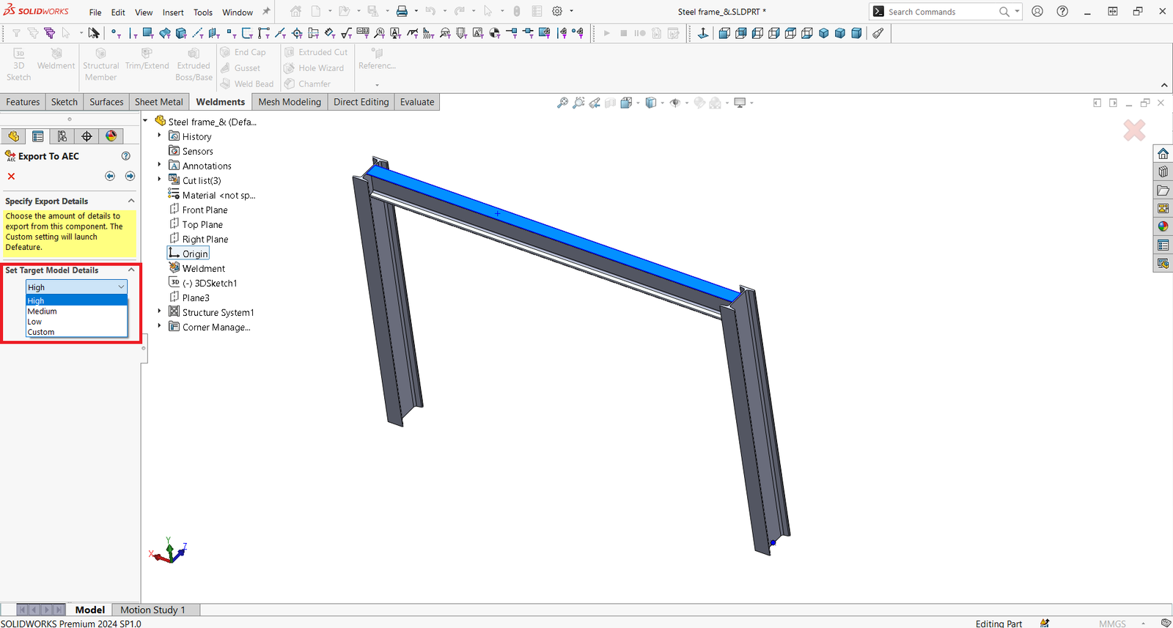Click the SOLIDWORKS Home icon in task pane
The width and height of the screenshot is (1173, 628).
[x=1163, y=154]
